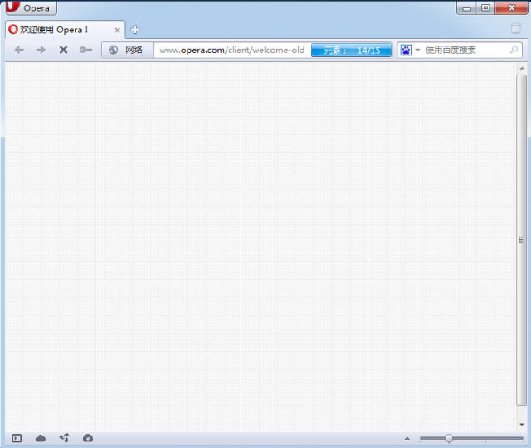Expand the view options arrow near zoom
The height and width of the screenshot is (448, 531).
(407, 438)
